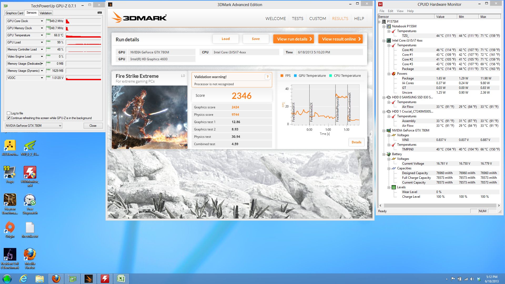Image resolution: width=505 pixels, height=284 pixels.
Task: Open firestrike.txt file on desktop
Action: click(x=30, y=229)
